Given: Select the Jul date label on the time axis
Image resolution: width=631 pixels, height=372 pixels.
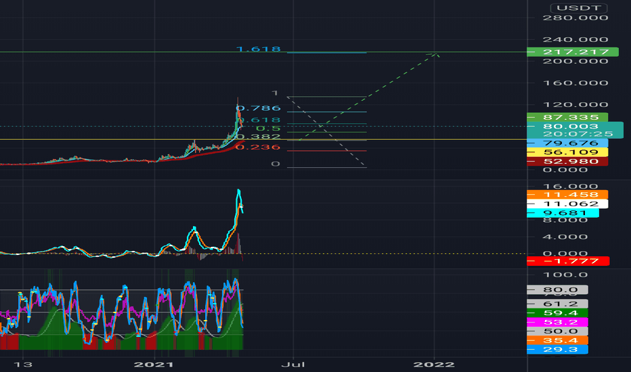Looking at the screenshot, I should click(x=293, y=365).
